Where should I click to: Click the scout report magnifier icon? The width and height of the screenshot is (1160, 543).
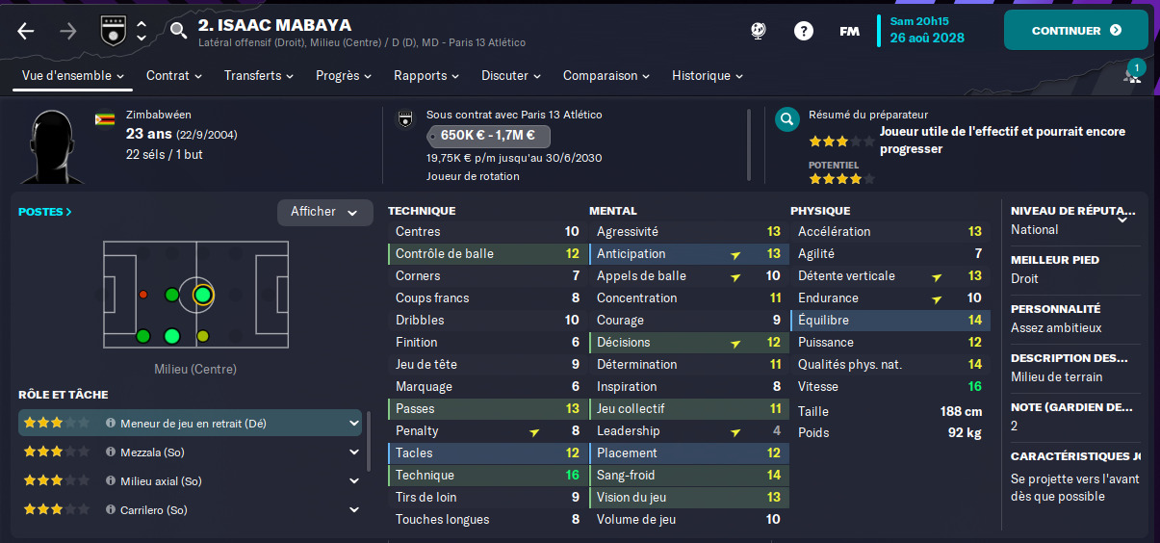[x=787, y=119]
